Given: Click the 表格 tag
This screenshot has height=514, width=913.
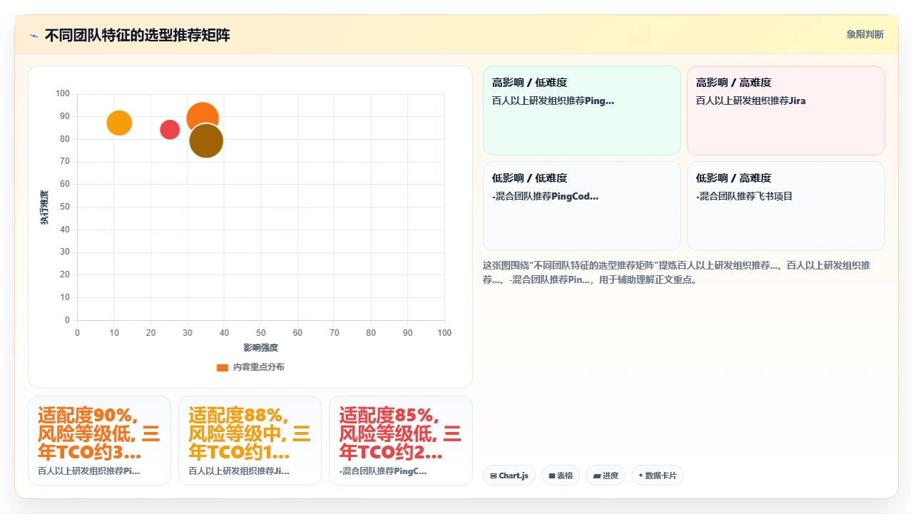Looking at the screenshot, I should point(561,476).
